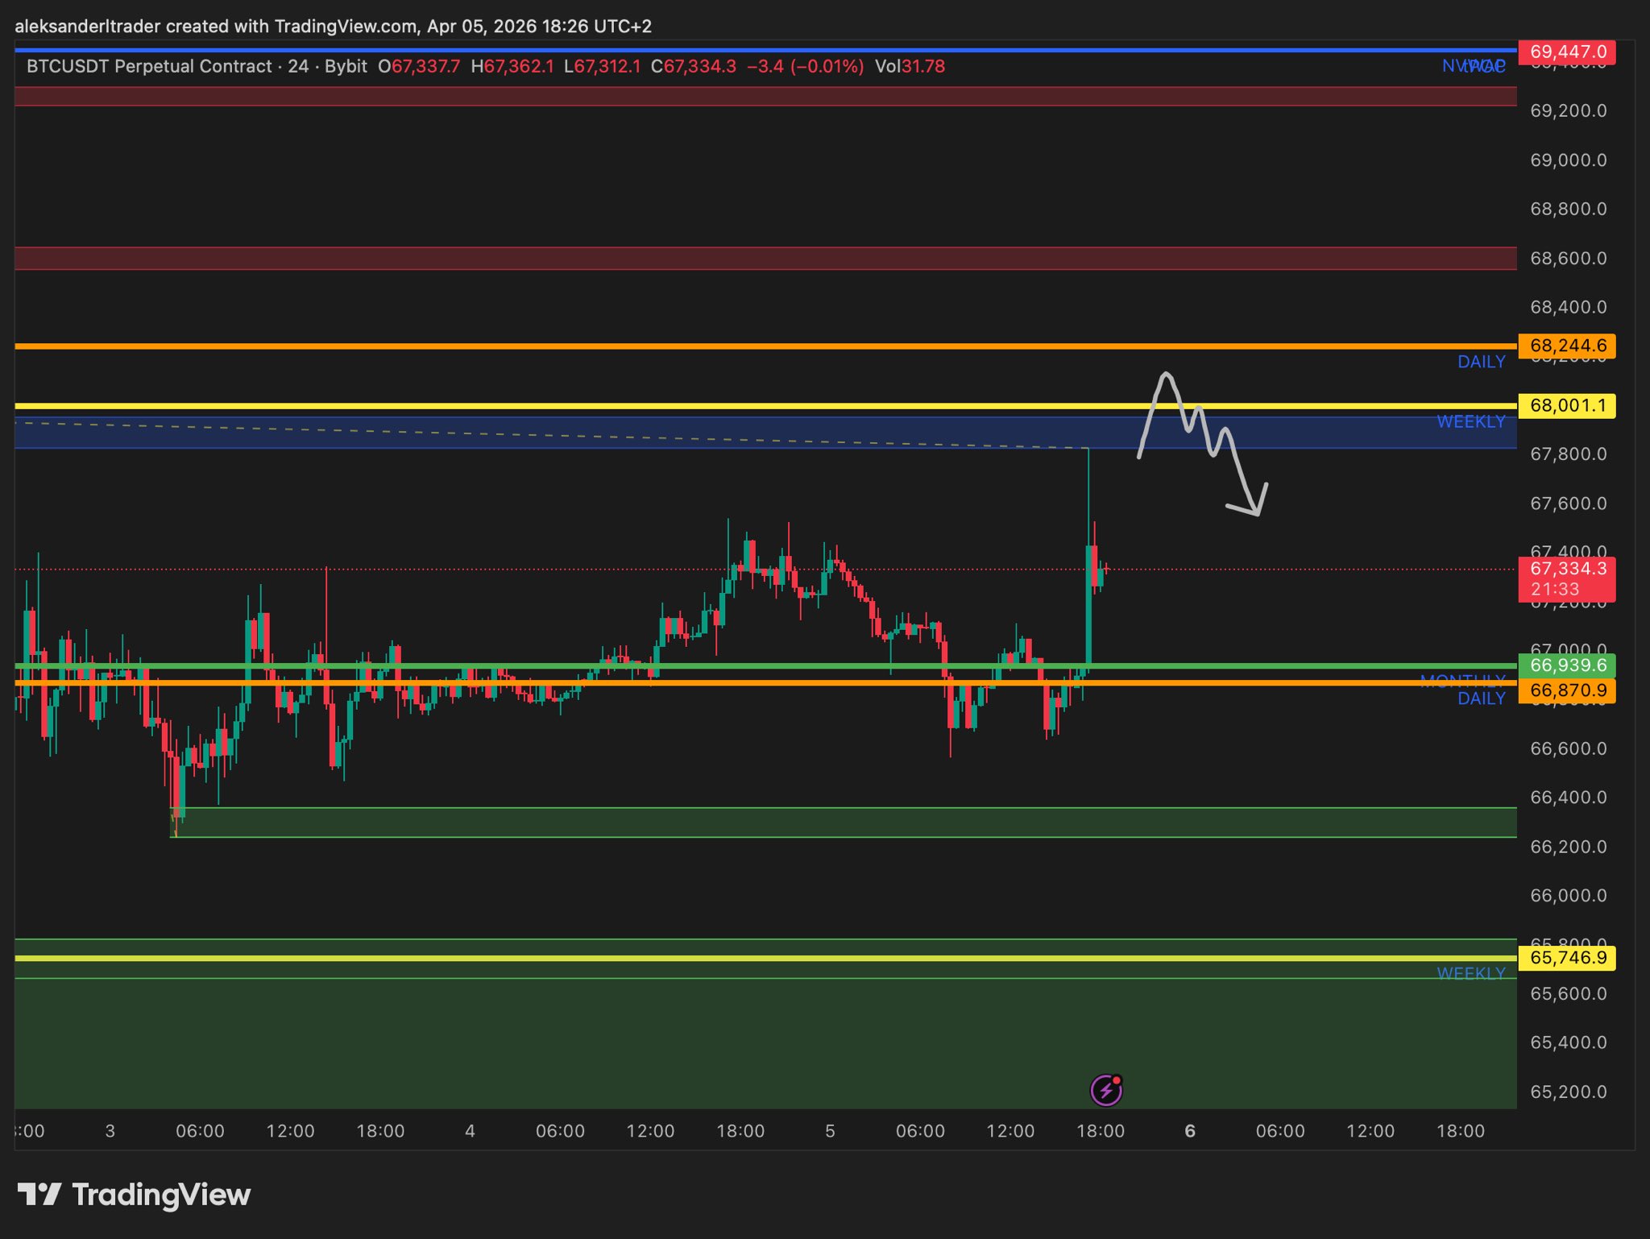This screenshot has width=1650, height=1239.
Task: Click the 65,746.9 yellow price label
Action: point(1567,958)
